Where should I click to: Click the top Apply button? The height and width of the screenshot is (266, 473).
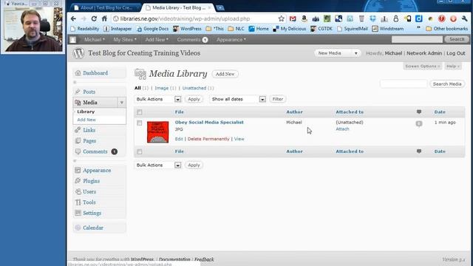[x=194, y=99]
